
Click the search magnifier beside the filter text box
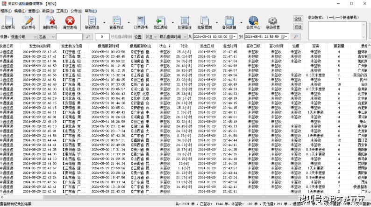point(88,37)
